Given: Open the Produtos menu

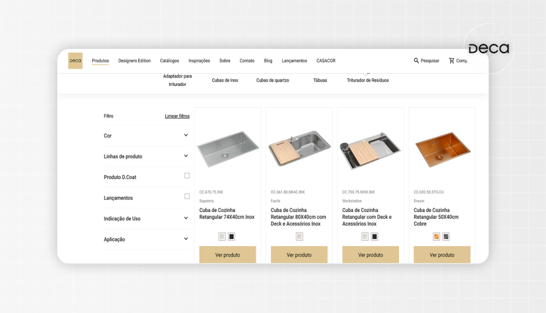Looking at the screenshot, I should (x=100, y=61).
